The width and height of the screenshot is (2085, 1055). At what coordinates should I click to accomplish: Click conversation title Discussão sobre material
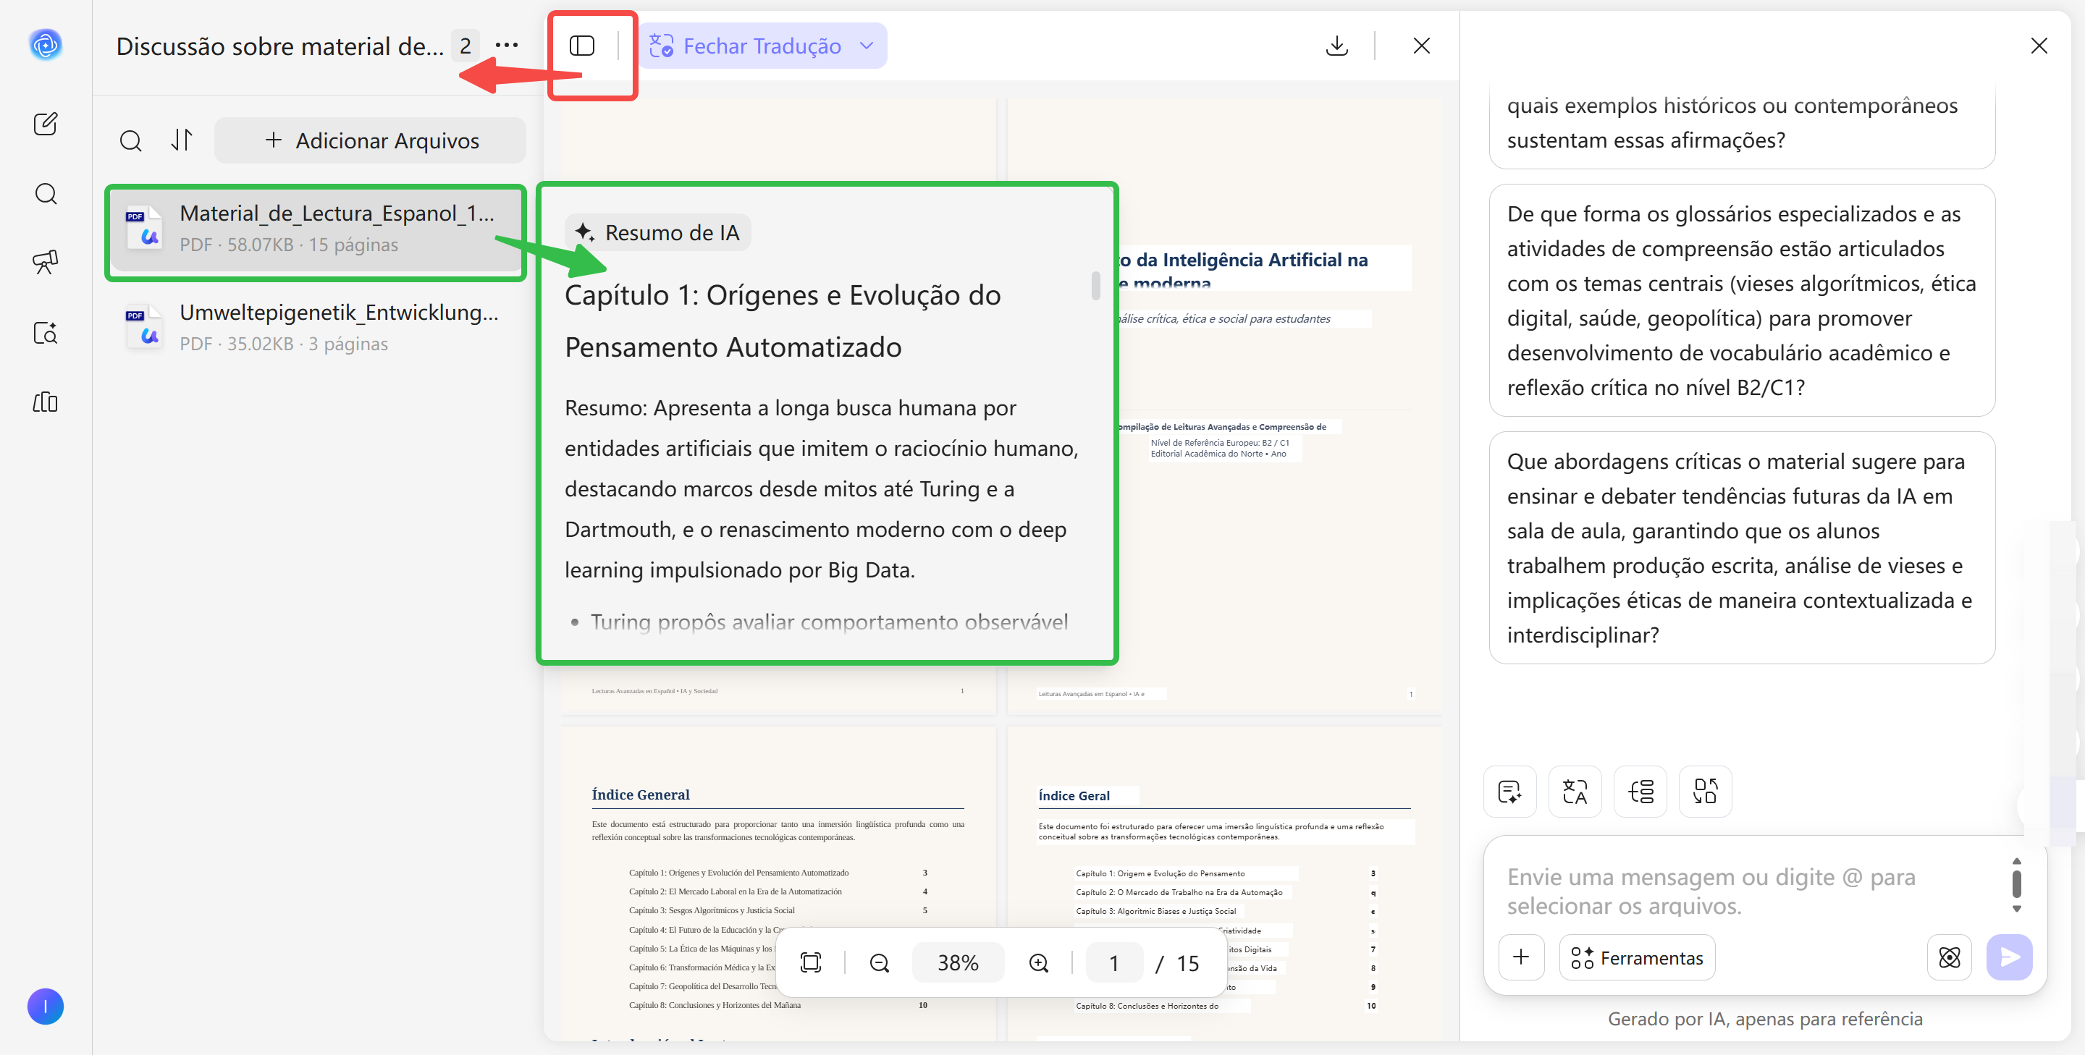pyautogui.click(x=280, y=46)
